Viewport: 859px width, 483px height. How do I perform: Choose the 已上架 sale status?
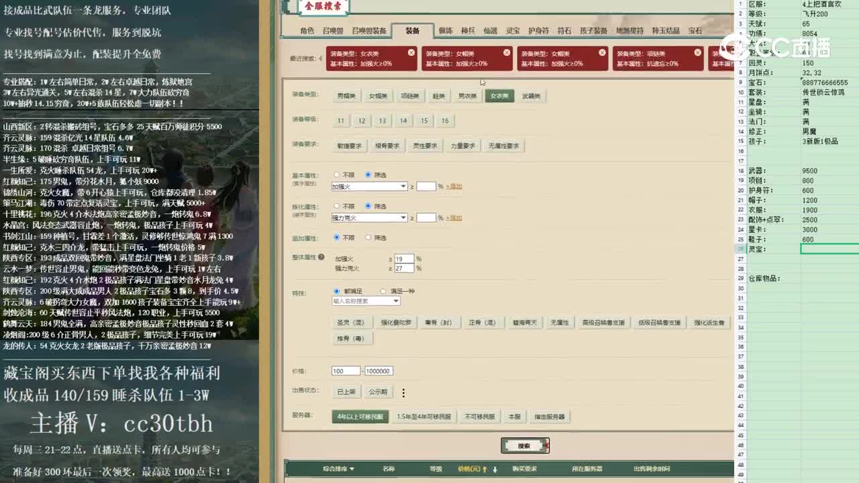point(346,392)
